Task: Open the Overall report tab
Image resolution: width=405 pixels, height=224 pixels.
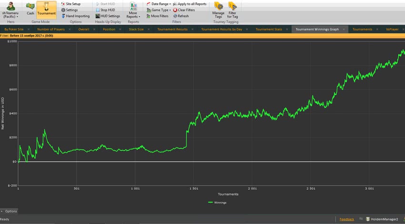Action: [x=84, y=29]
